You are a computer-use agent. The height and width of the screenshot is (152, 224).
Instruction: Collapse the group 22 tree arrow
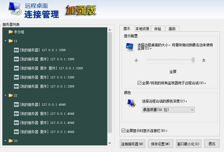coord(5,95)
